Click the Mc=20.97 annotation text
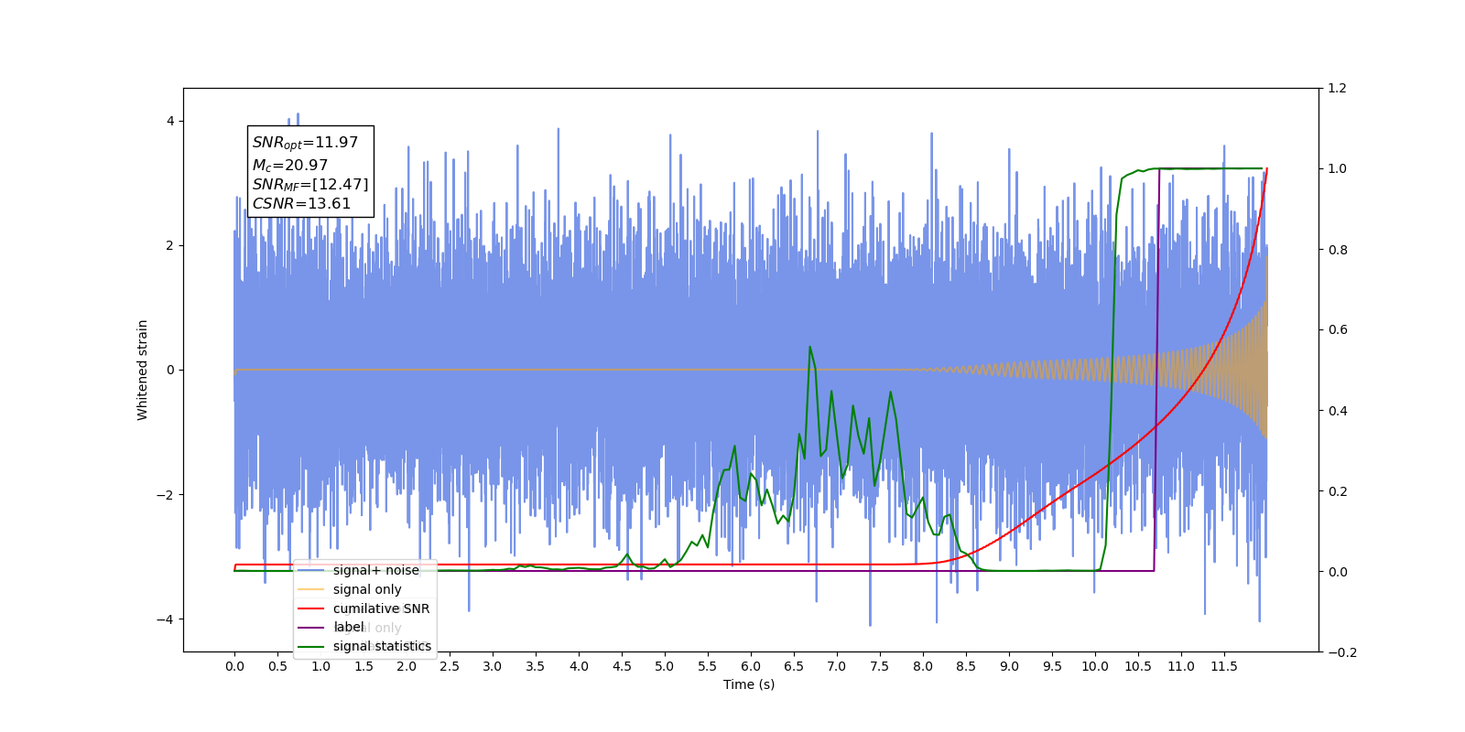Viewport: 1465px width, 732px height. [x=289, y=165]
